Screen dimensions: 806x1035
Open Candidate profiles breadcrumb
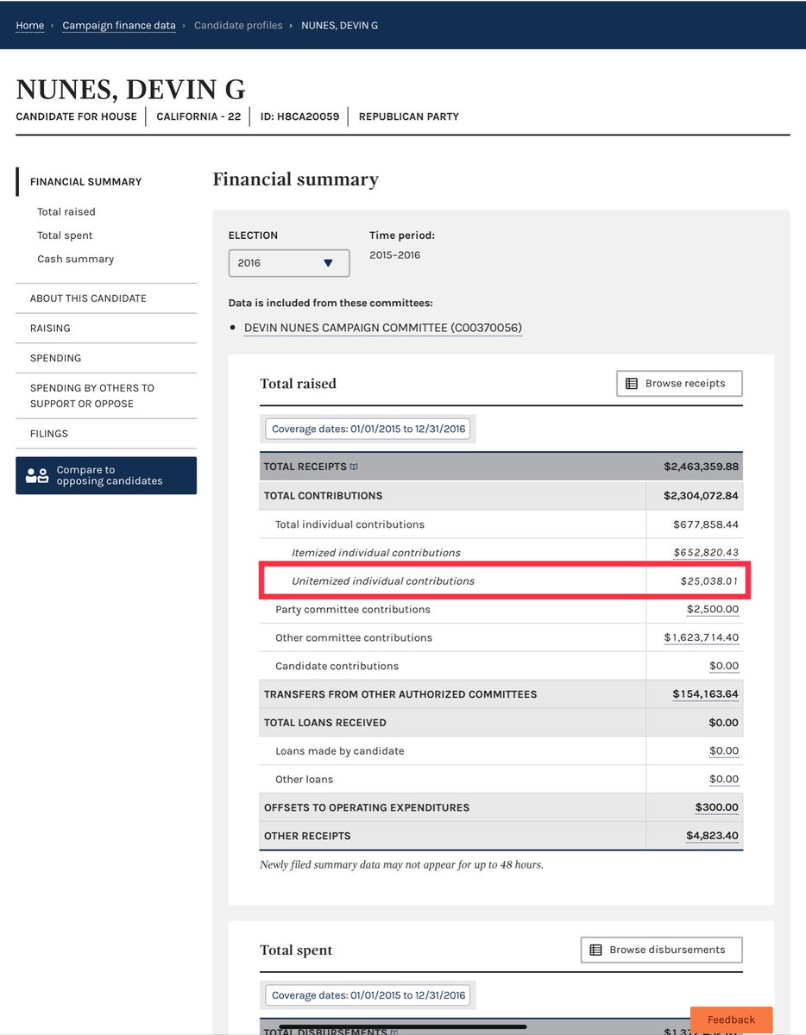238,25
